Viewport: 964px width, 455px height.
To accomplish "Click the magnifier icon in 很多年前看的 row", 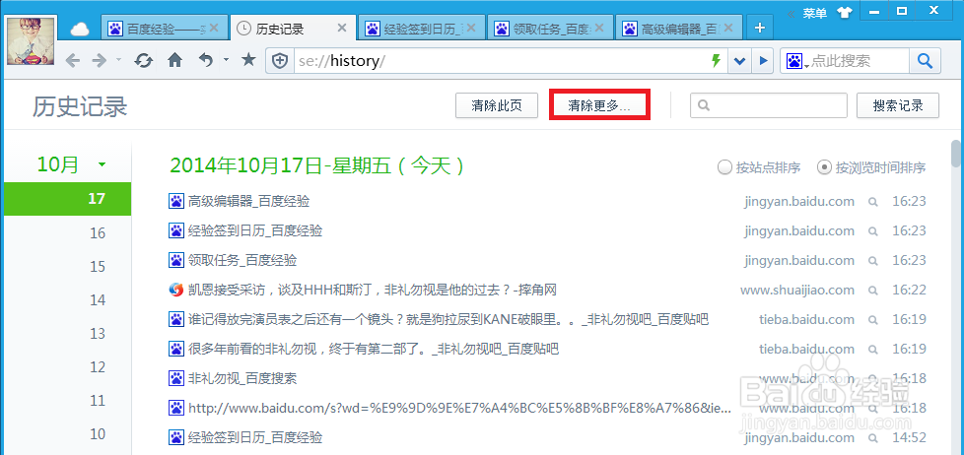I will (x=873, y=349).
